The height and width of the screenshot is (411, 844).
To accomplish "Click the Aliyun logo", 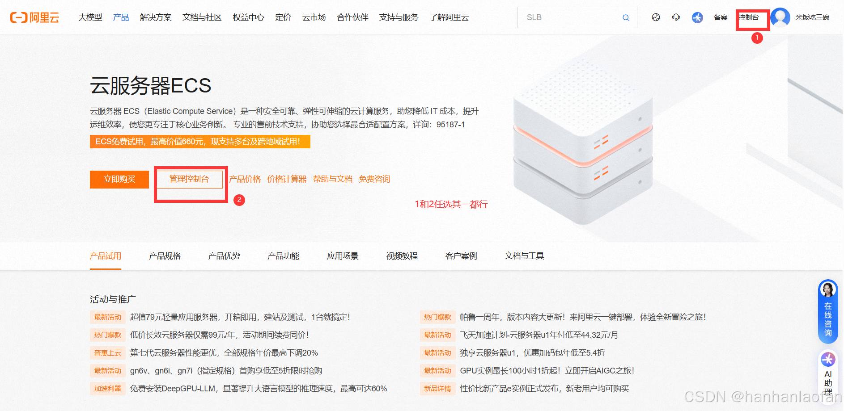I will point(35,17).
